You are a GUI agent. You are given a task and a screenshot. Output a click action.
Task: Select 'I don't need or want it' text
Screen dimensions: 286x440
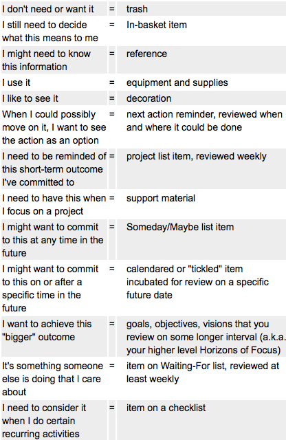click(48, 9)
